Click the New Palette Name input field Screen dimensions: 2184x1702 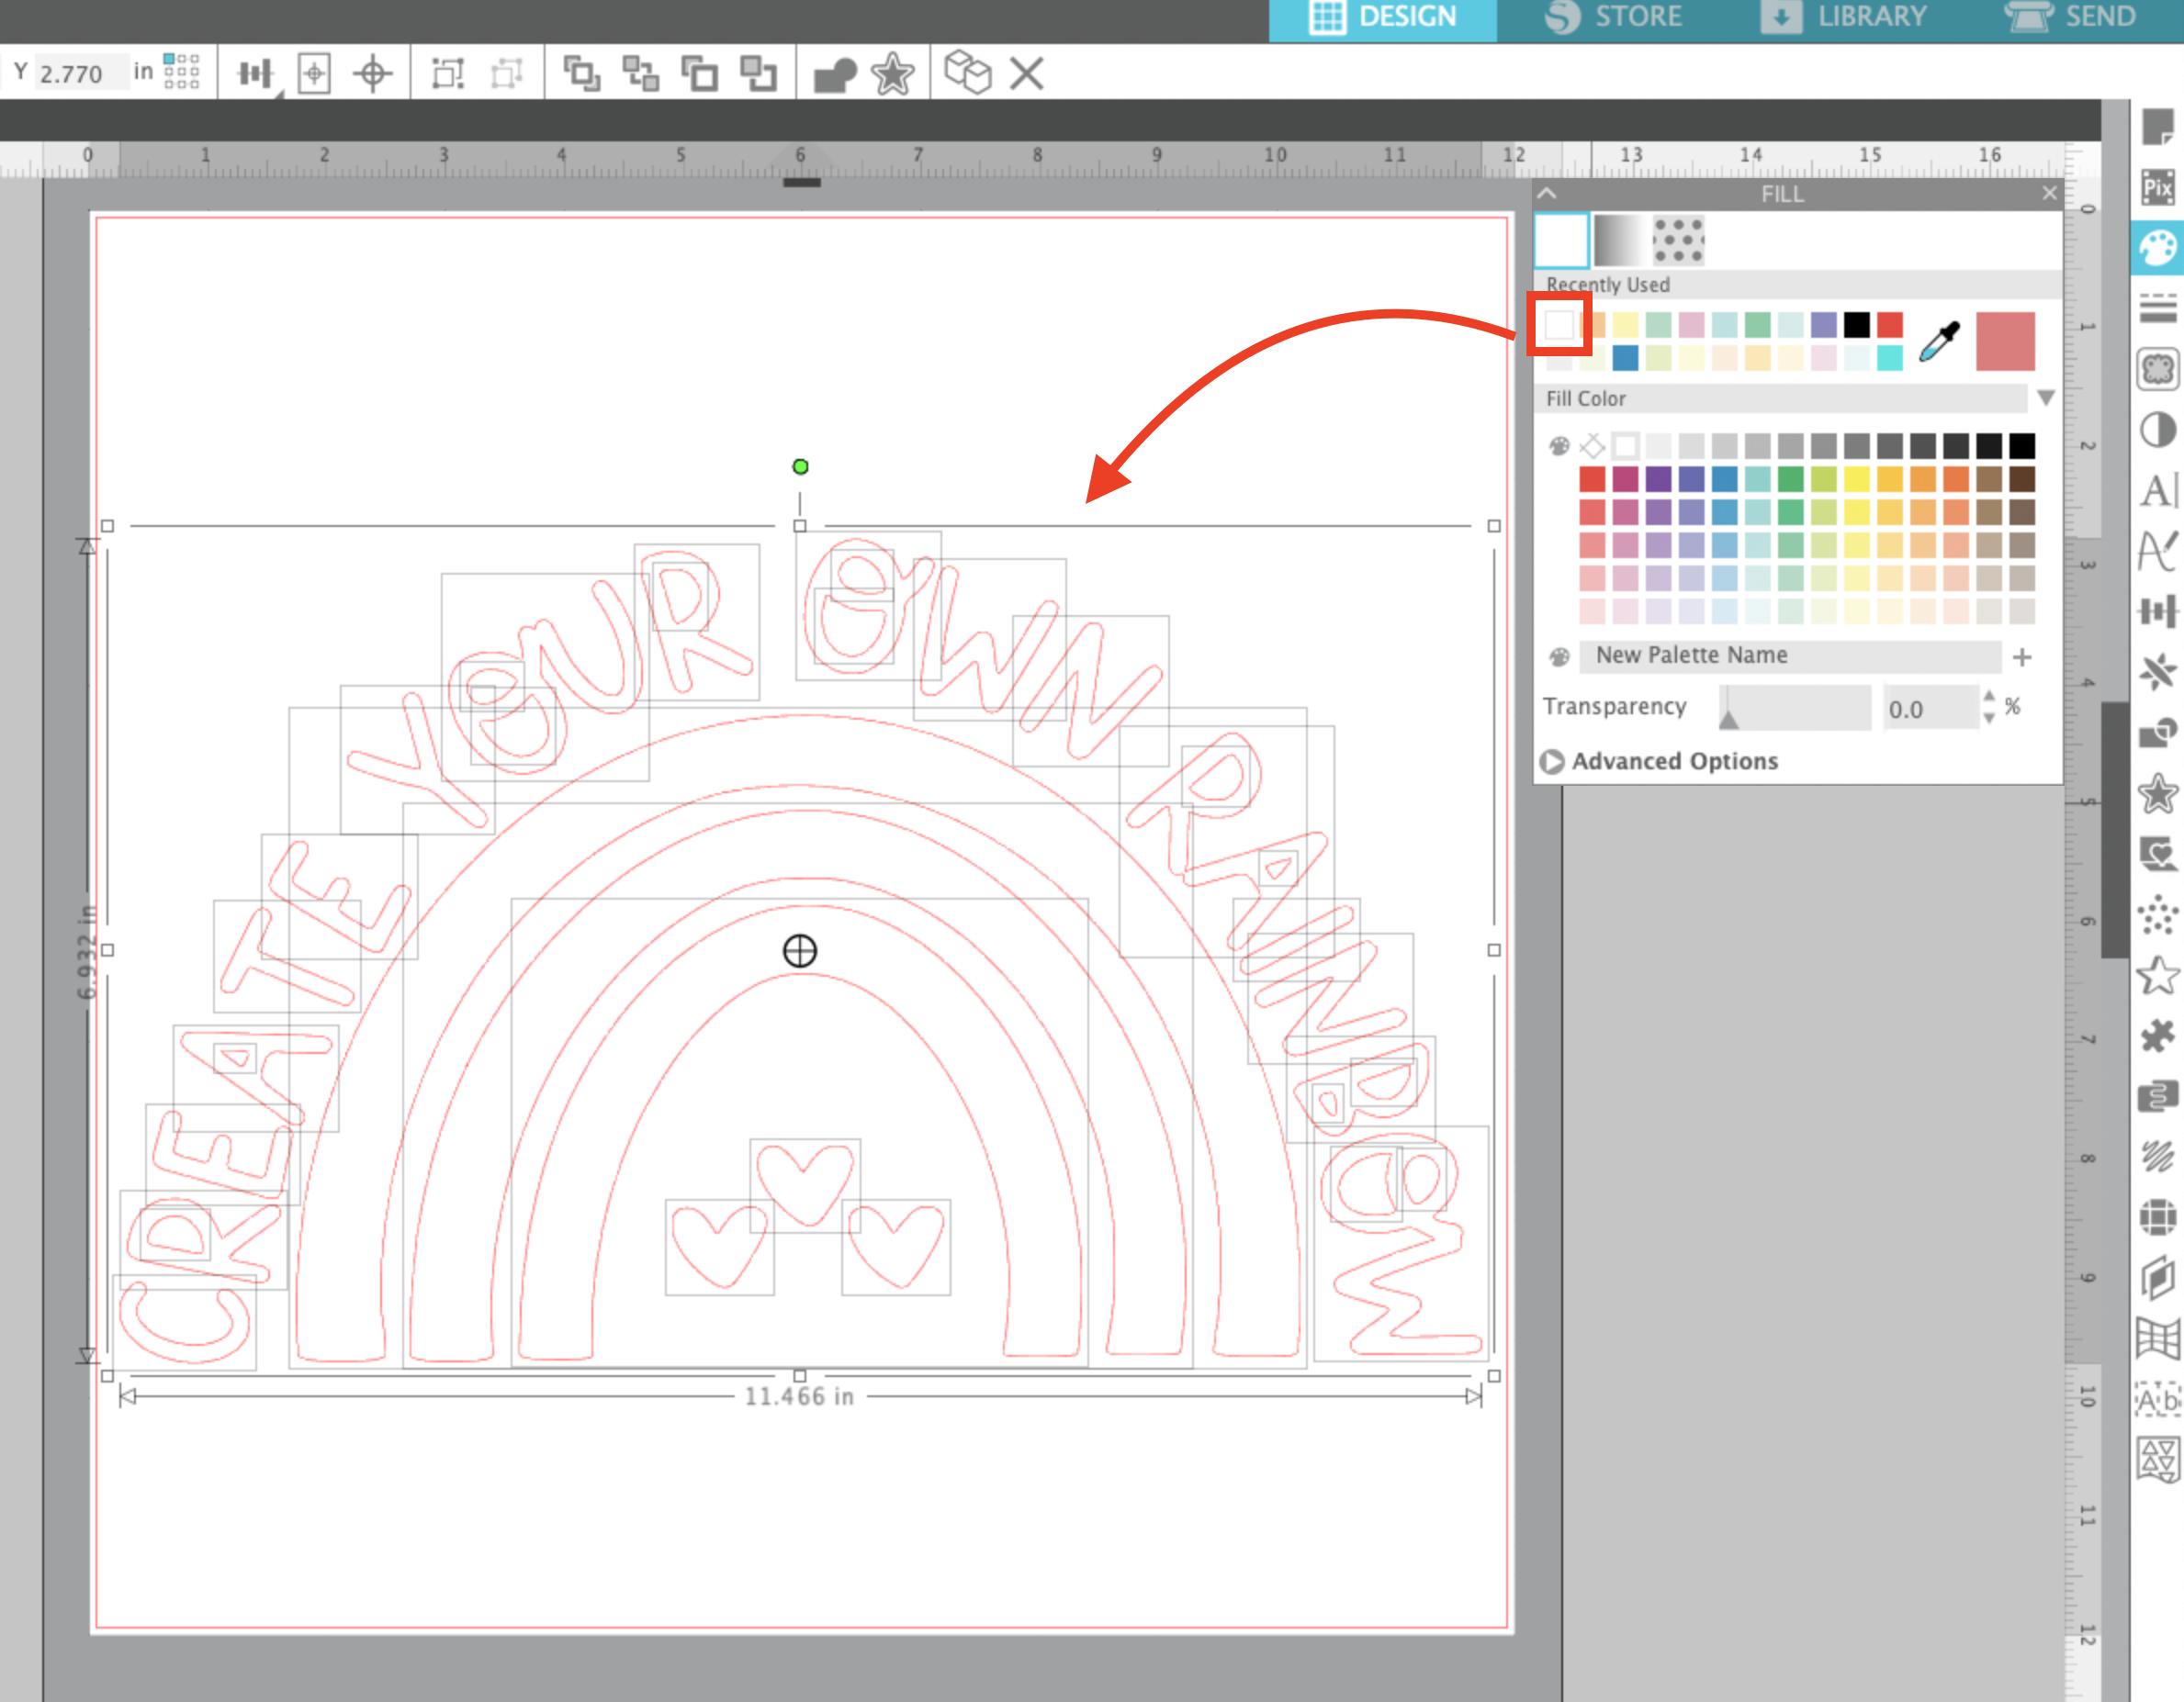coord(1790,656)
